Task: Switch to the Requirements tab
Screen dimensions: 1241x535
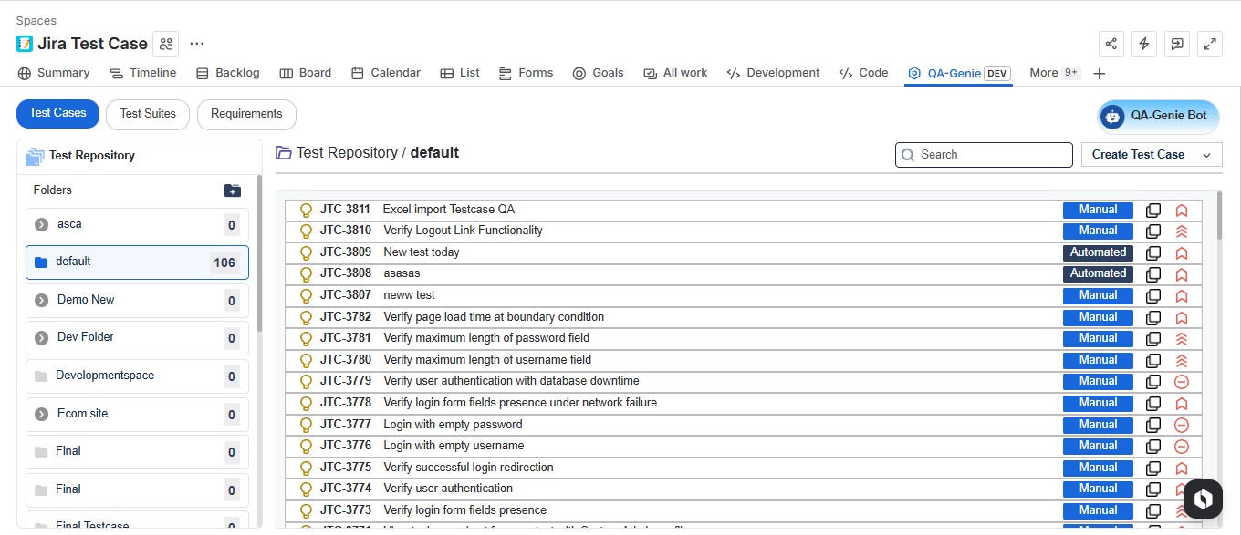Action: (x=246, y=114)
